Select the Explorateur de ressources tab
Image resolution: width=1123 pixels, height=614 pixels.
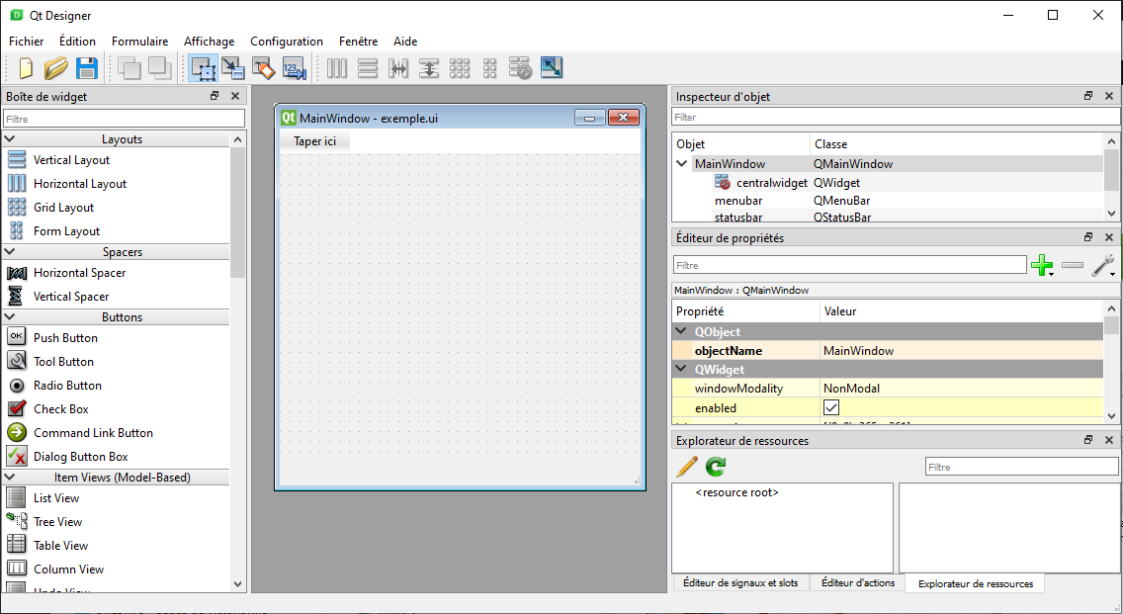(976, 584)
